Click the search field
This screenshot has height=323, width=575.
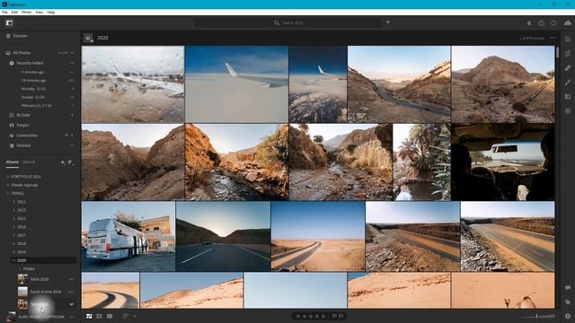287,22
